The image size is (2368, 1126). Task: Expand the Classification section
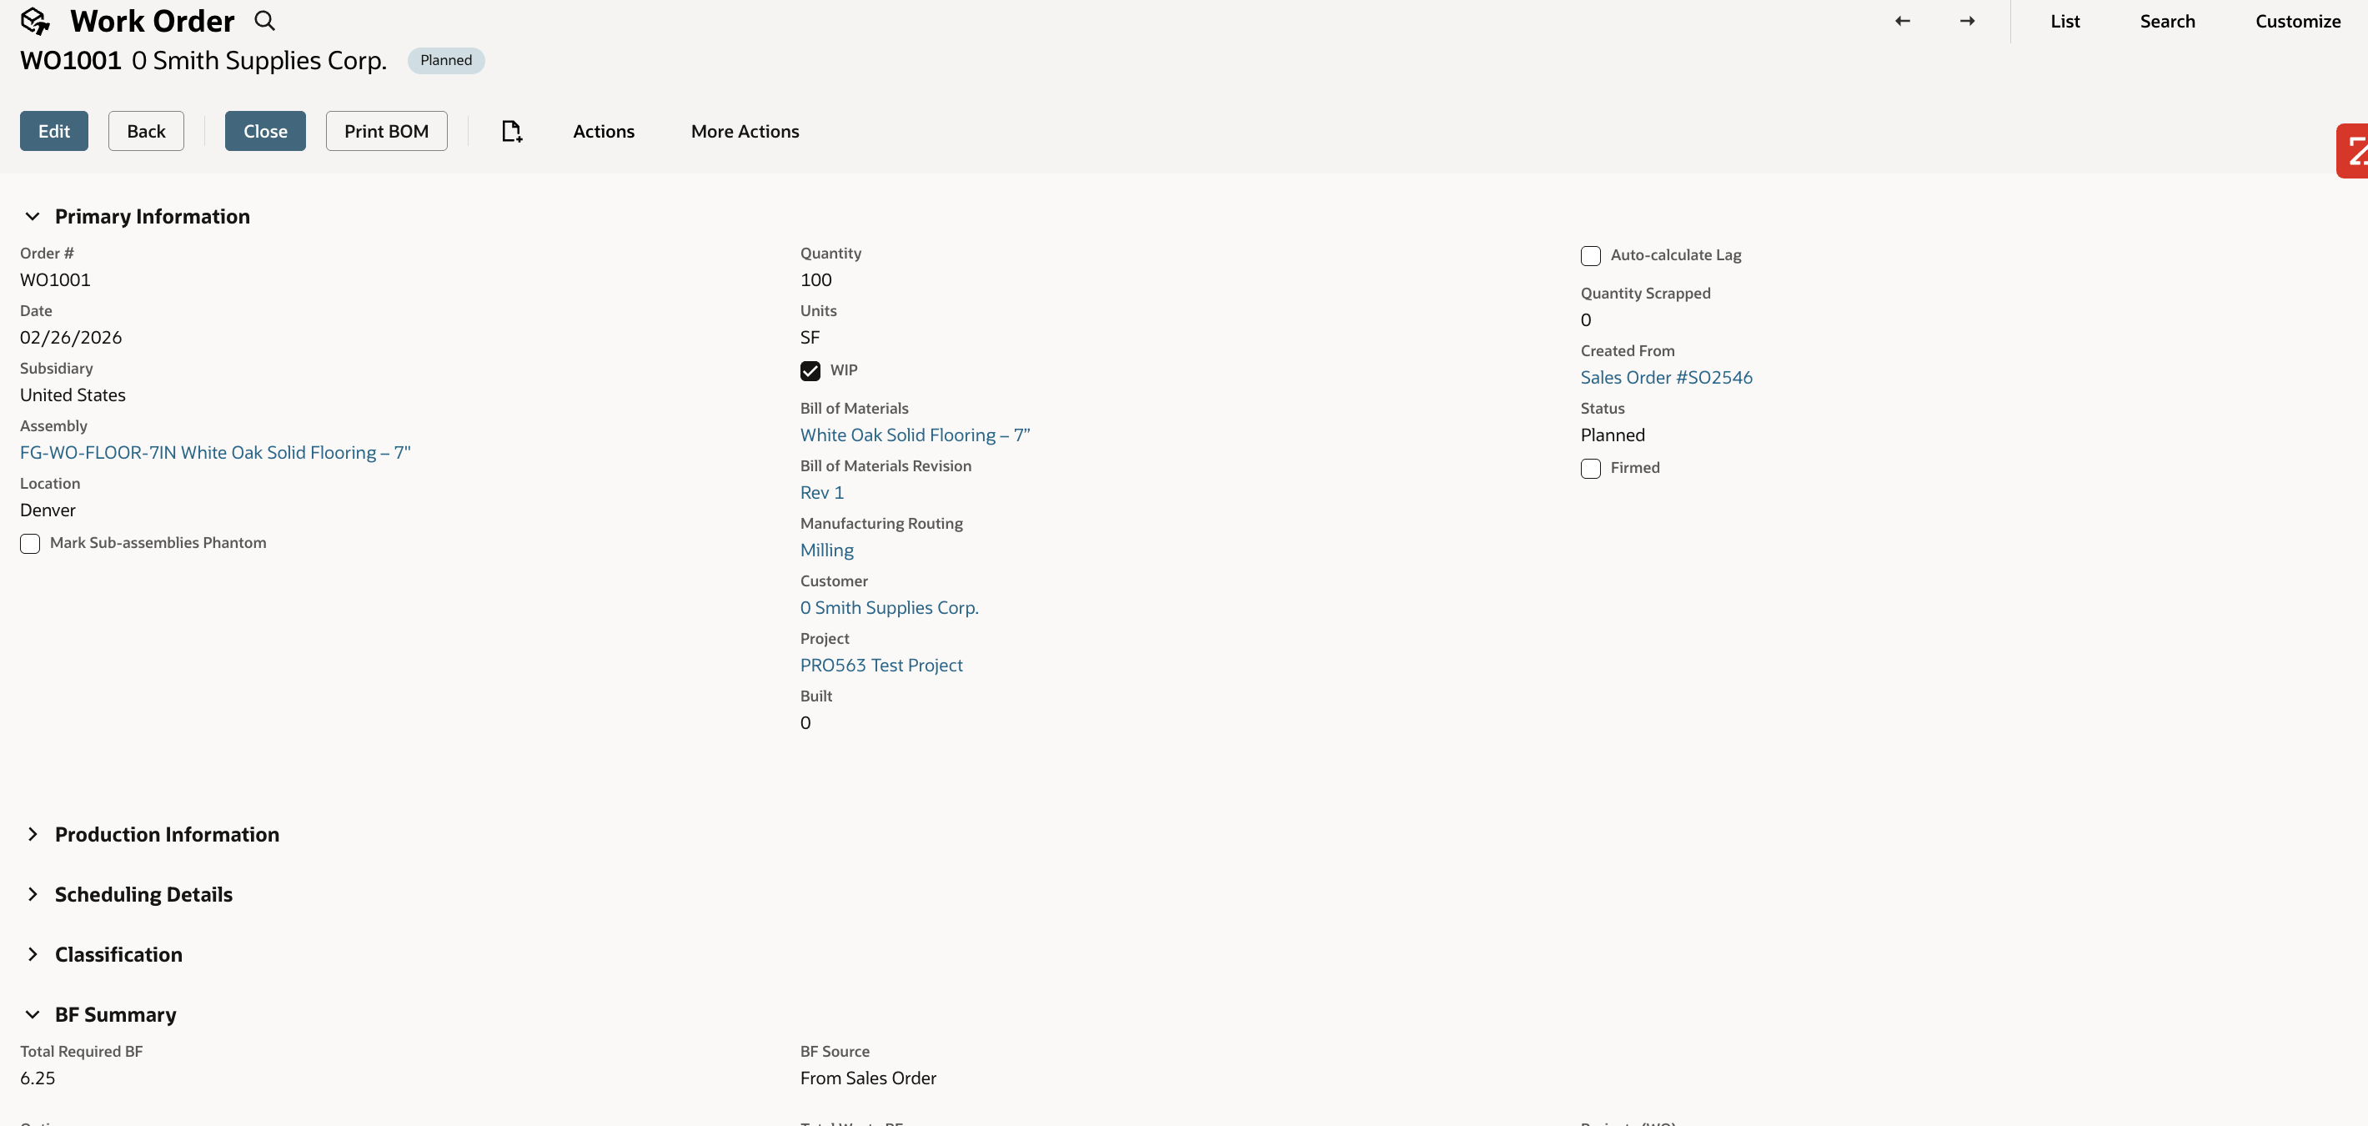tap(33, 954)
